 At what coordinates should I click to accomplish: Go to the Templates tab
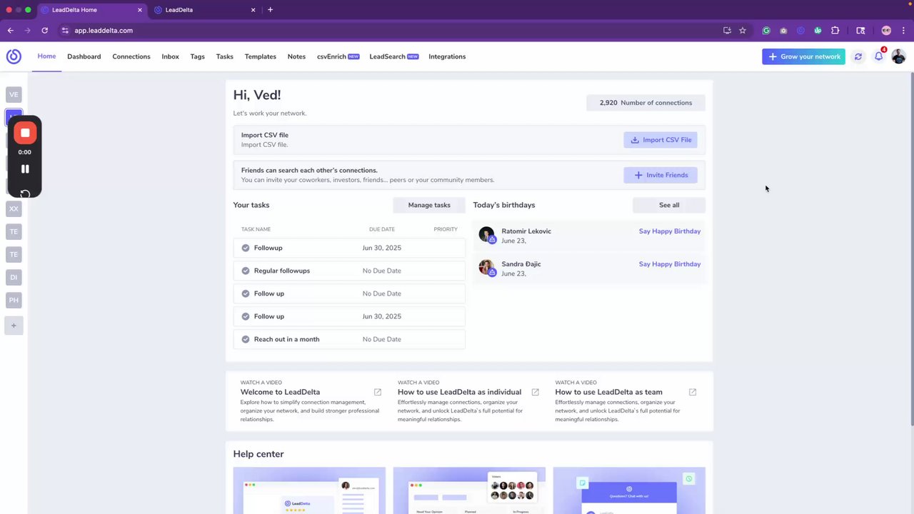click(261, 56)
